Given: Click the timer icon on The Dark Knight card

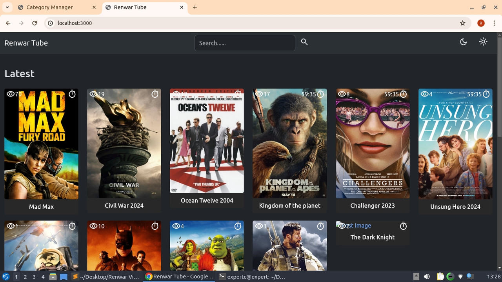Looking at the screenshot, I should (x=403, y=226).
